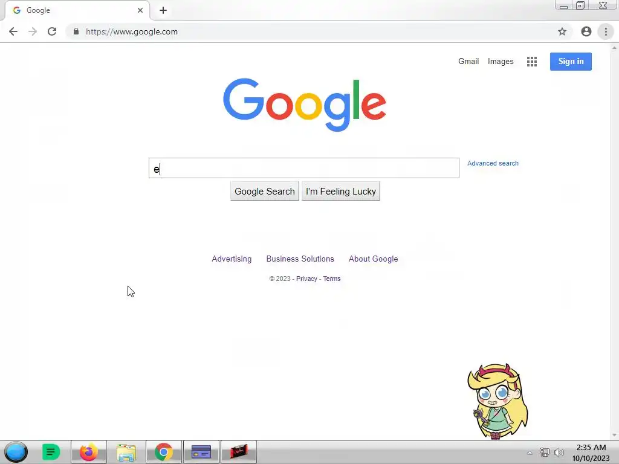Click the taskbar clock and date
Viewport: 619px width, 464px height.
point(591,453)
